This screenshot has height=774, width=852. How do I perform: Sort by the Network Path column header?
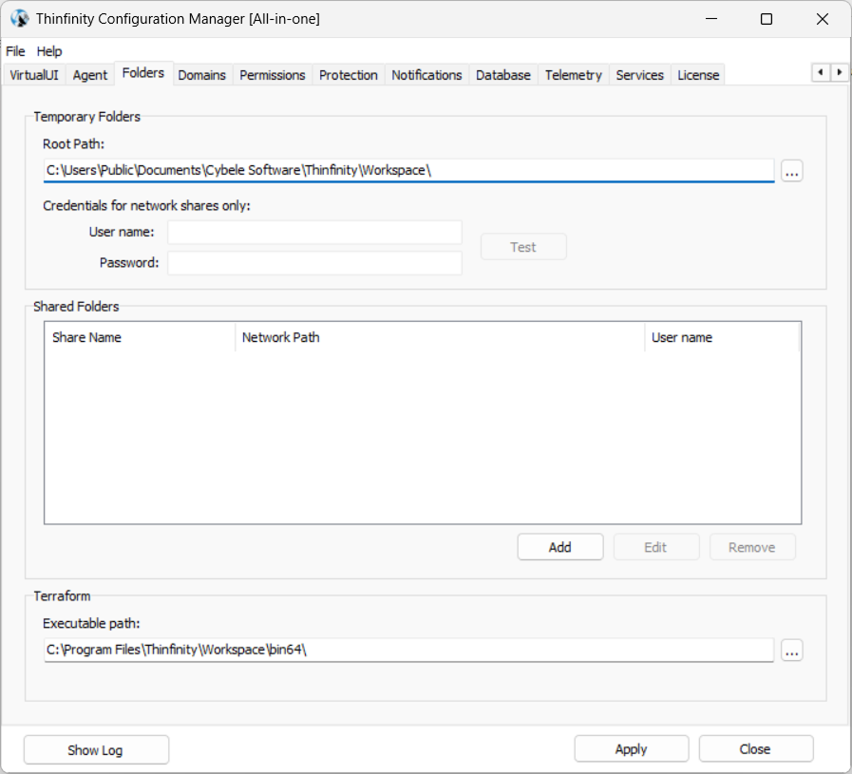coord(440,337)
